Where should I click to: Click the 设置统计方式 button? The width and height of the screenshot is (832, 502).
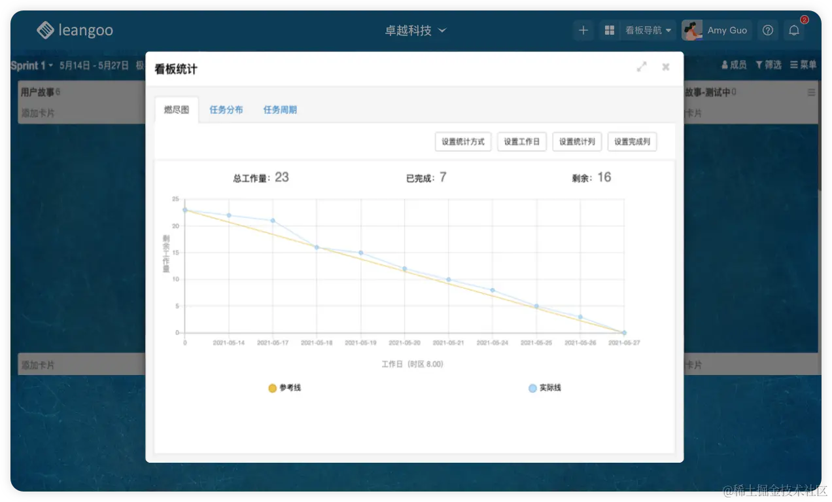pyautogui.click(x=463, y=141)
